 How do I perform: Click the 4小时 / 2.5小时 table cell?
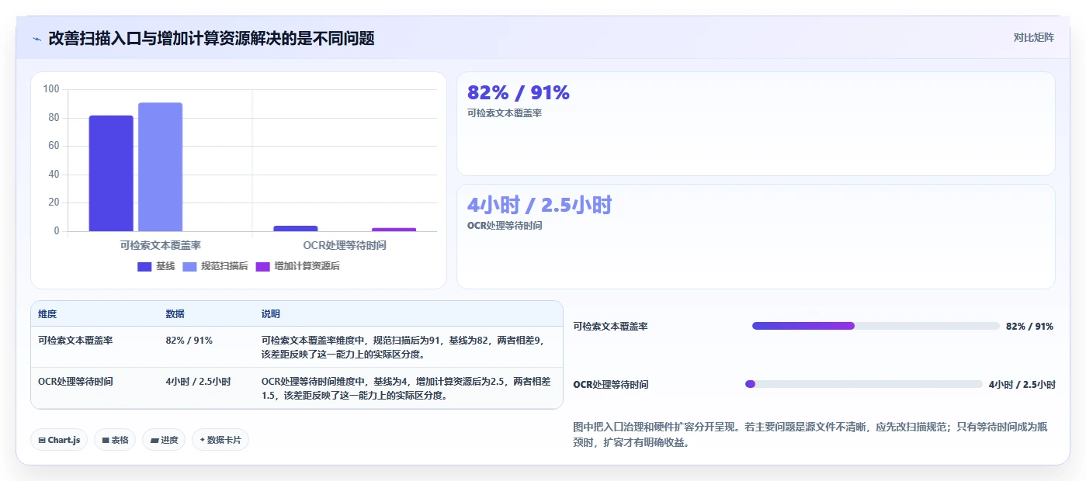198,382
